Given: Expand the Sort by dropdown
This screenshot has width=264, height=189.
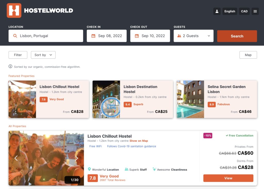Looking at the screenshot, I should point(43,55).
